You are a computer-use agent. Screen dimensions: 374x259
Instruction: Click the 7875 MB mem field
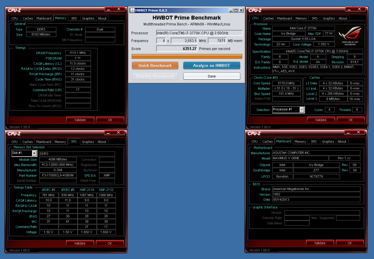click(x=217, y=41)
